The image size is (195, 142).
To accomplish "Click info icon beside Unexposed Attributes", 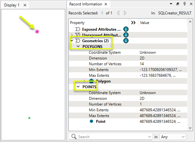I will click(x=126, y=35).
